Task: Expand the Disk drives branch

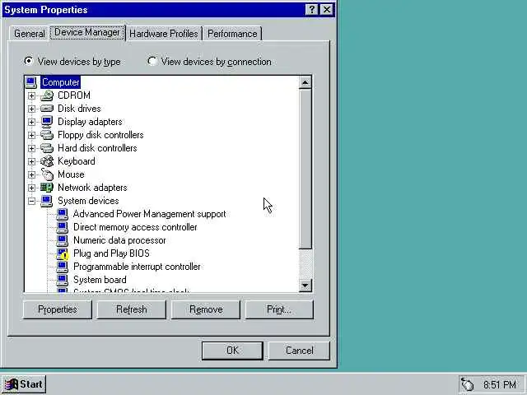Action: pos(31,109)
